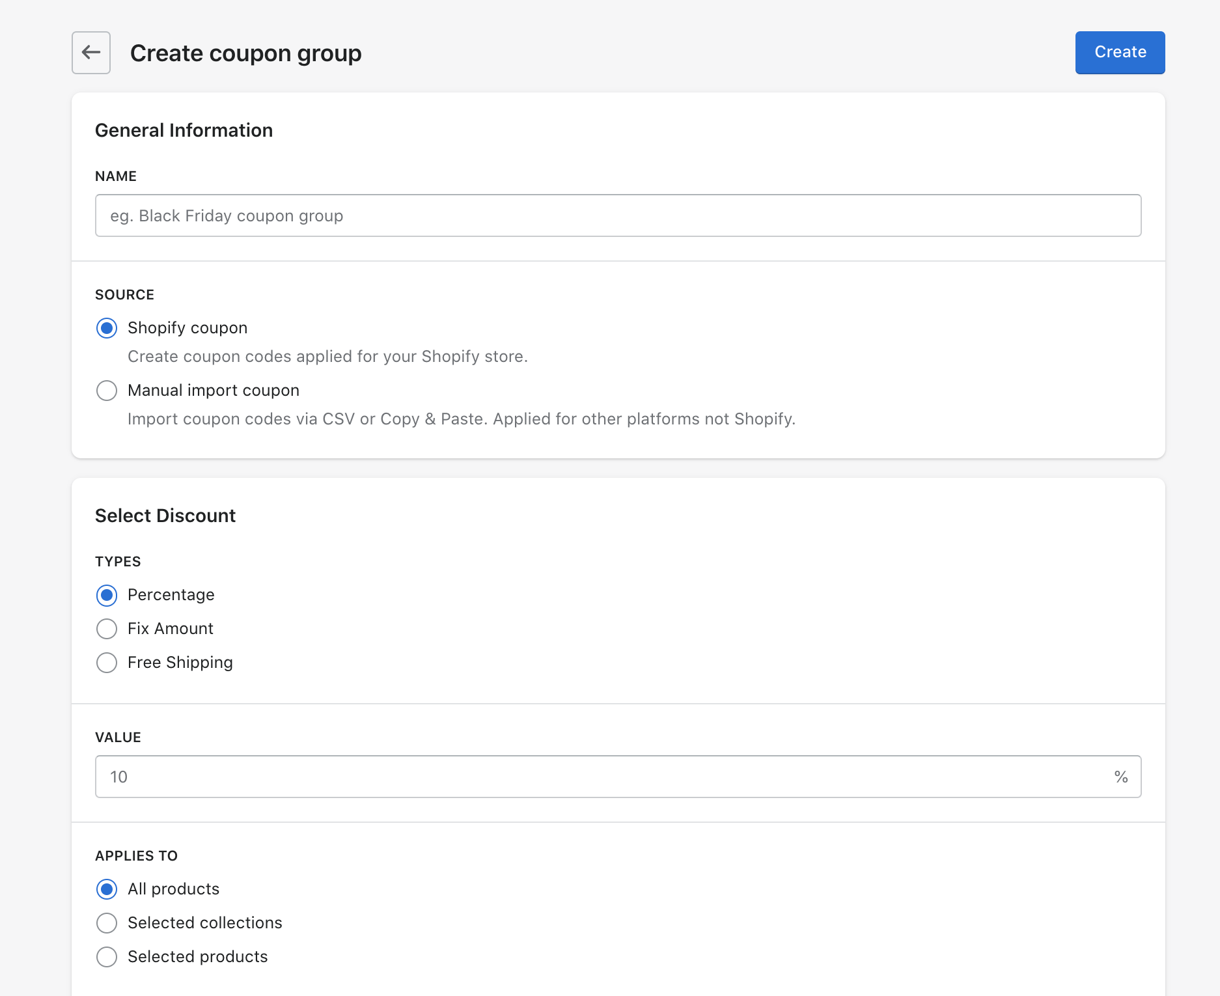
Task: Choose Manual import coupon as source
Action: pos(107,391)
